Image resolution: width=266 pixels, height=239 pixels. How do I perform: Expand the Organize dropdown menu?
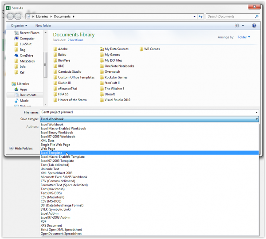19,26
